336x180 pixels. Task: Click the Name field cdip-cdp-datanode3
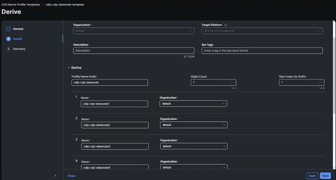point(115,146)
